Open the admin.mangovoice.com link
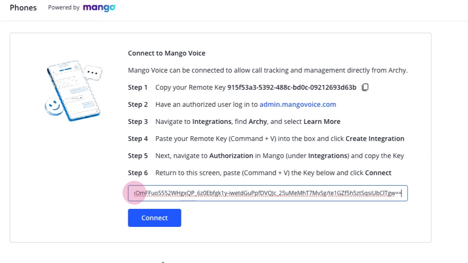468x263 pixels. [x=297, y=104]
